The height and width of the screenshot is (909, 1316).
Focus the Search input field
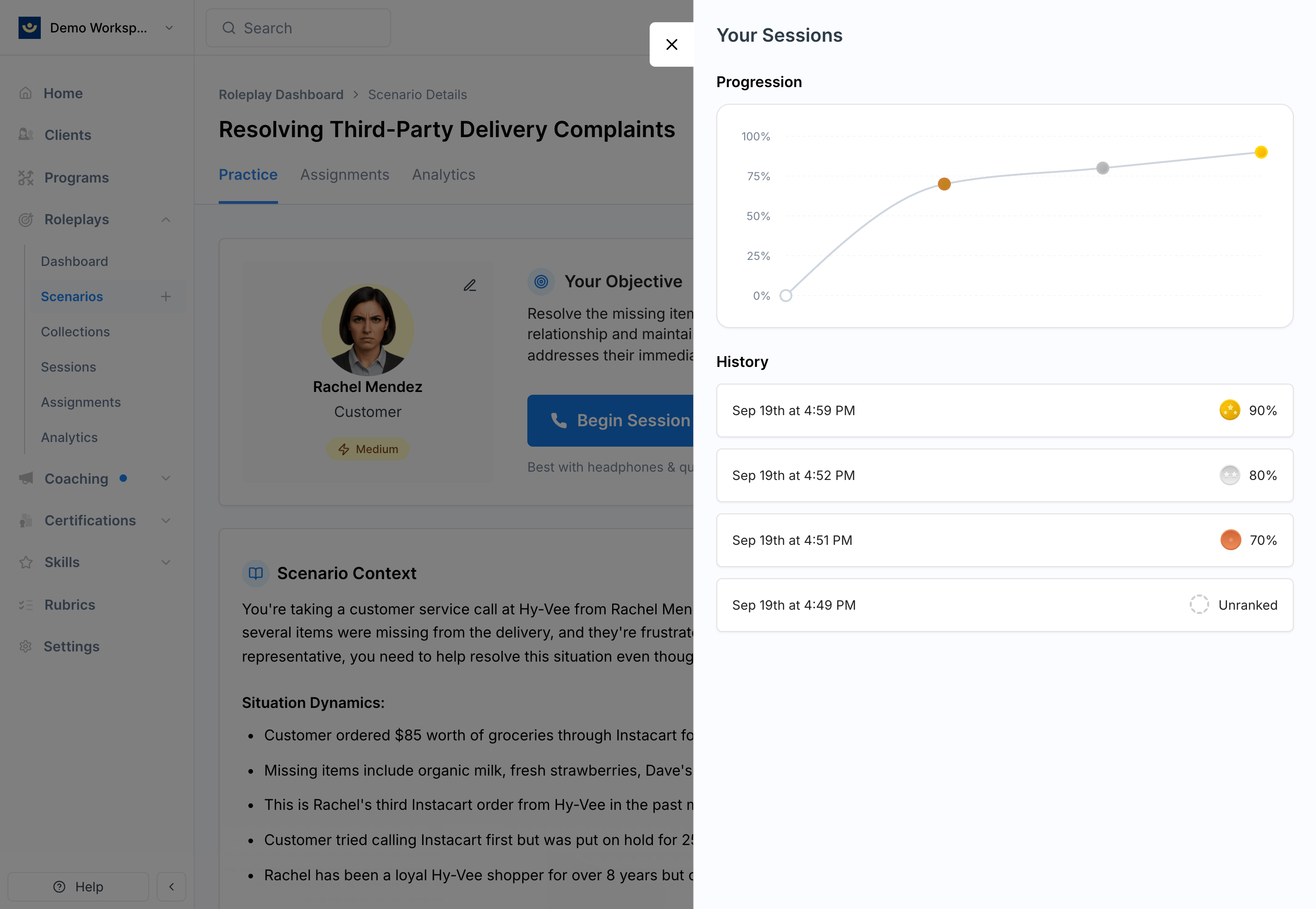point(298,28)
